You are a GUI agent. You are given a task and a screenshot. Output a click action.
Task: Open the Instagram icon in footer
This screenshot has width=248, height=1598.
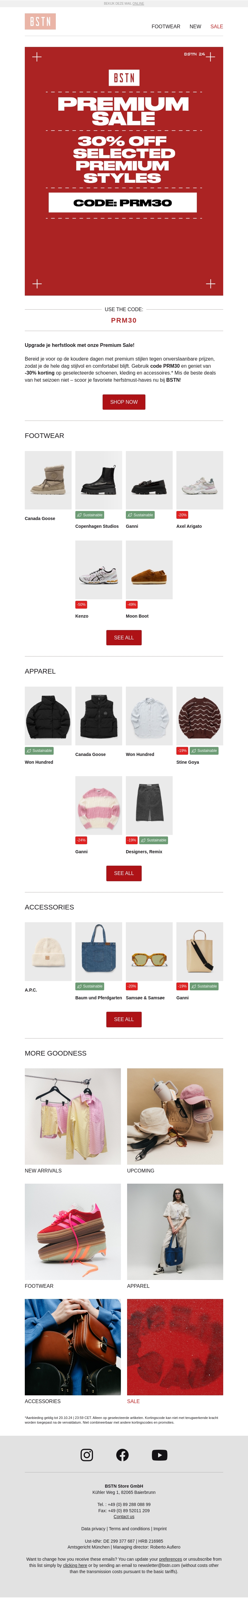(86, 1454)
